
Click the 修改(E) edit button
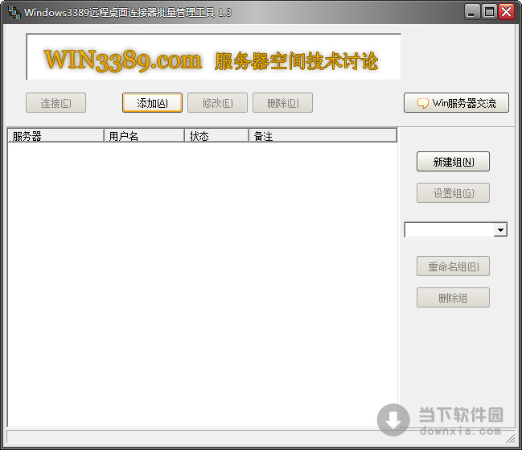pos(217,102)
